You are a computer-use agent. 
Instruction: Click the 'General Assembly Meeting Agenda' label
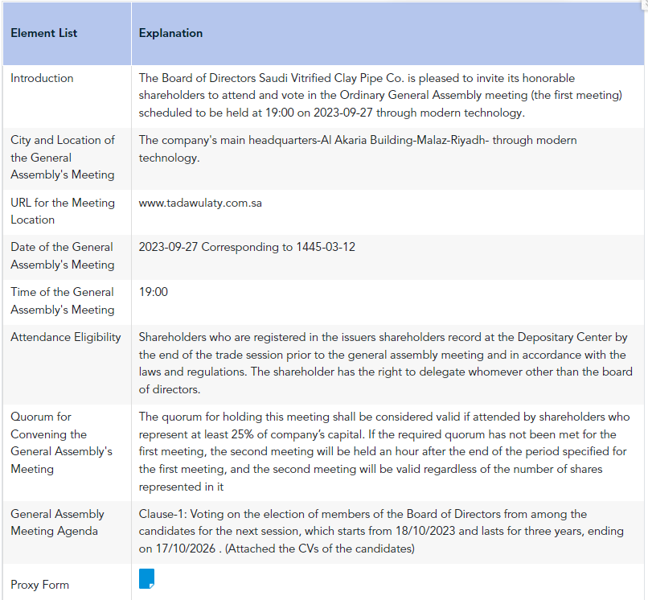tap(57, 523)
